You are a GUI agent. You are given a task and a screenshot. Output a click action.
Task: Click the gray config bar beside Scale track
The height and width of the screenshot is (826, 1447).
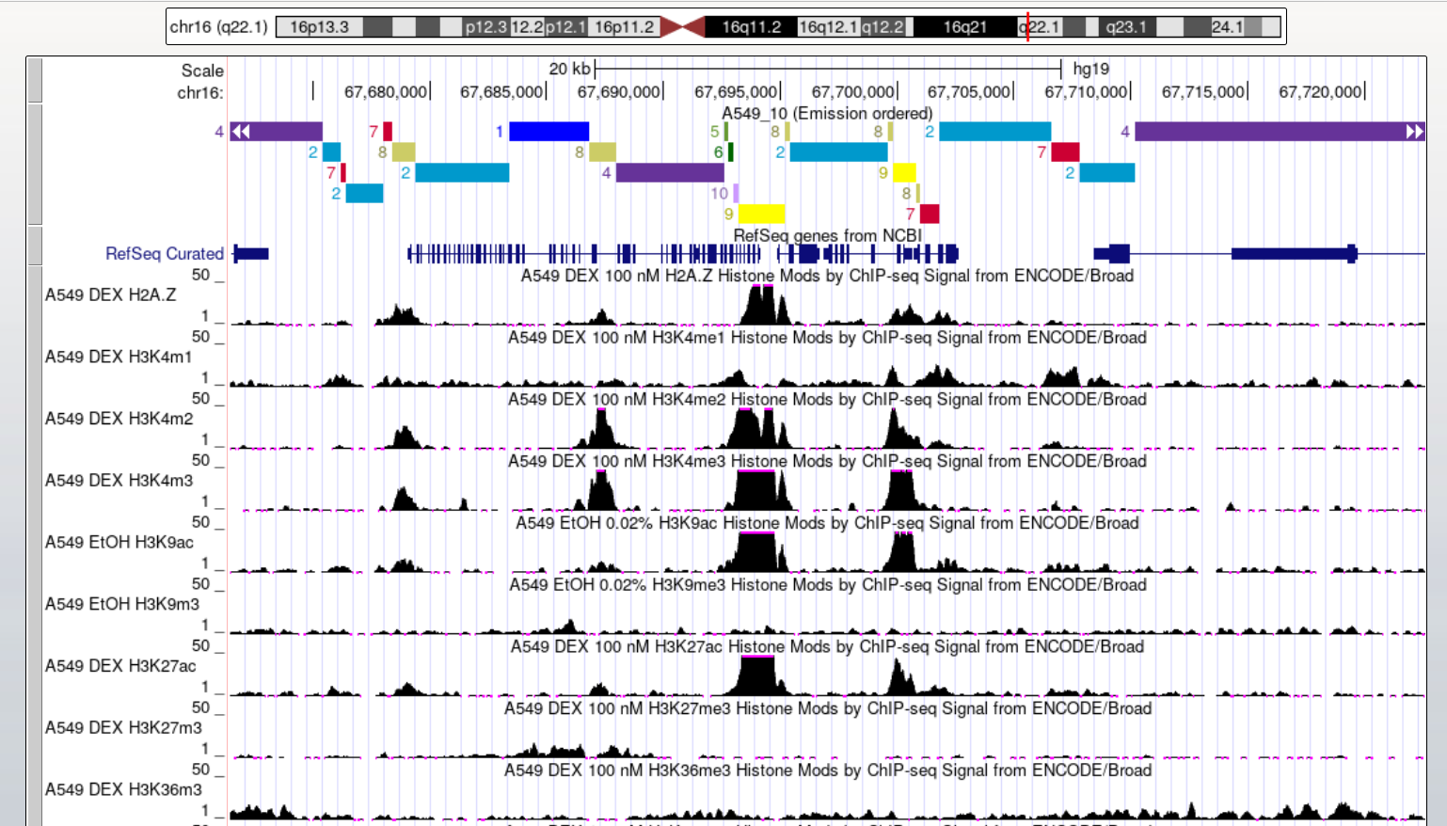pyautogui.click(x=35, y=80)
